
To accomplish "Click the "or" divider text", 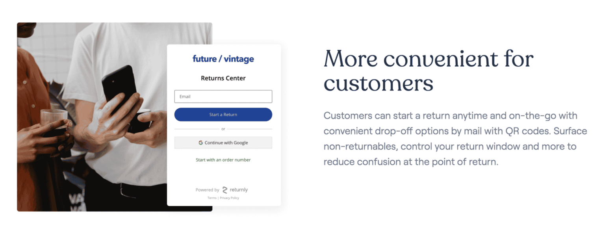I will [223, 129].
